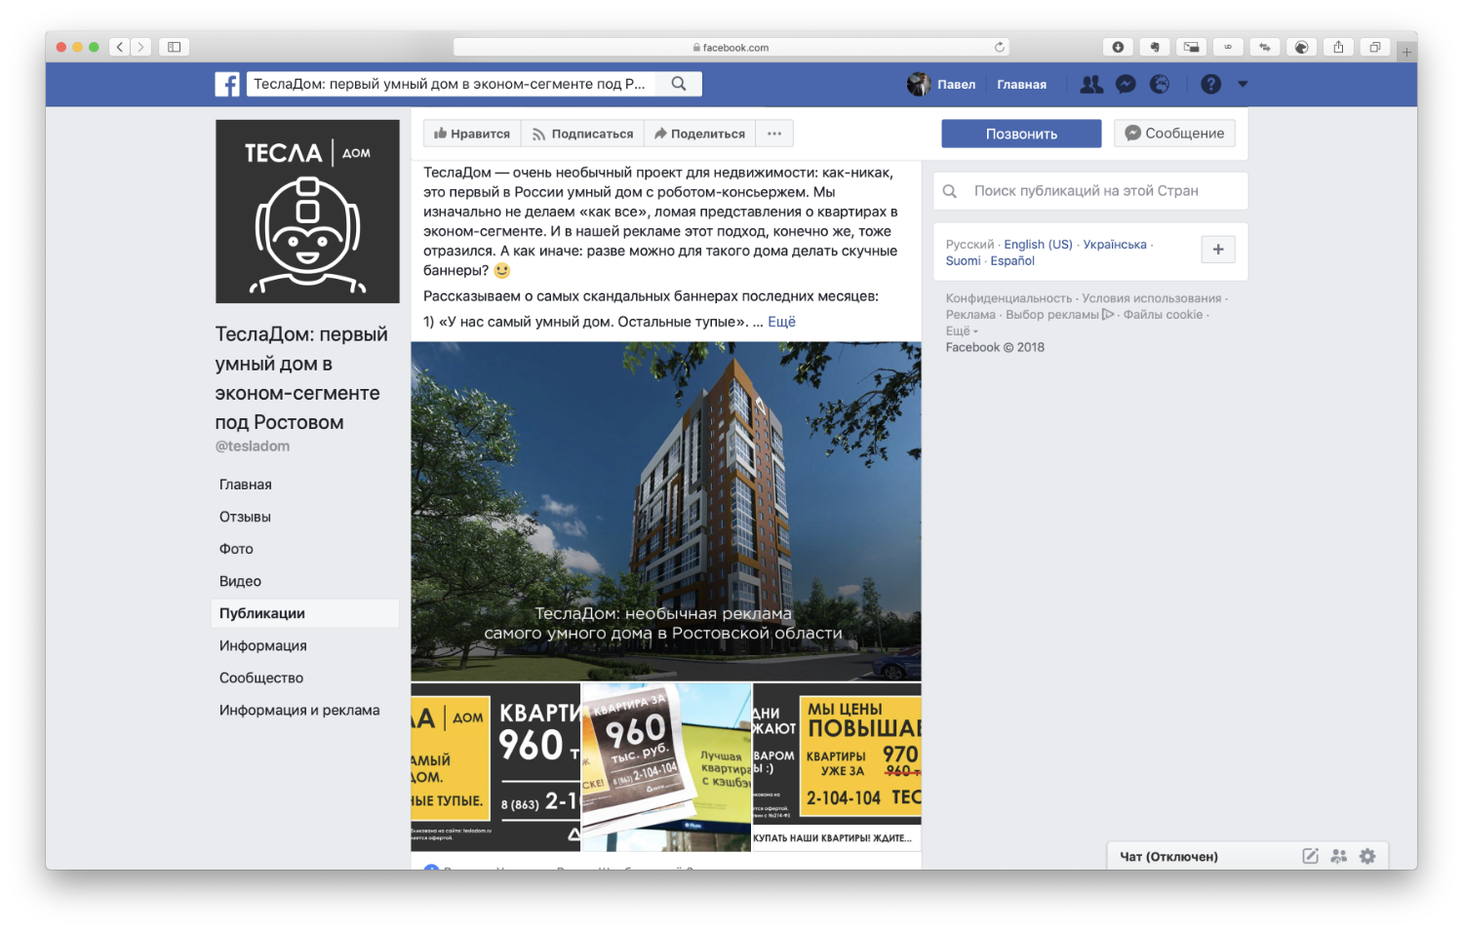Viewport: 1463px width, 930px height.
Task: Open Информация section in sidebar
Action: coord(263,645)
